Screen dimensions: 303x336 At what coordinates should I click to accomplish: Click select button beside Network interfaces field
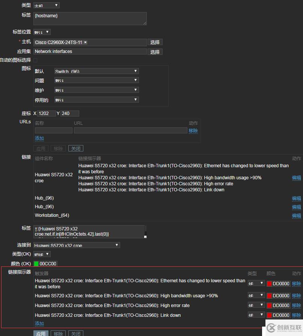click(x=155, y=52)
